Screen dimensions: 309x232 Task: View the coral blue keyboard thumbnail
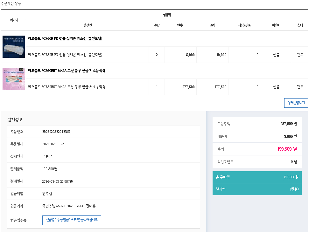[x=13, y=78]
